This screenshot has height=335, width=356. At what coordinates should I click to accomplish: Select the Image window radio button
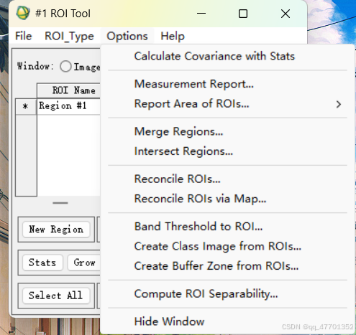(x=65, y=67)
